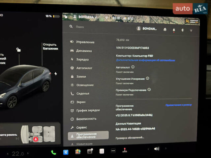Select Программное обеспечение menu item
211x158 pixels.
(88, 136)
